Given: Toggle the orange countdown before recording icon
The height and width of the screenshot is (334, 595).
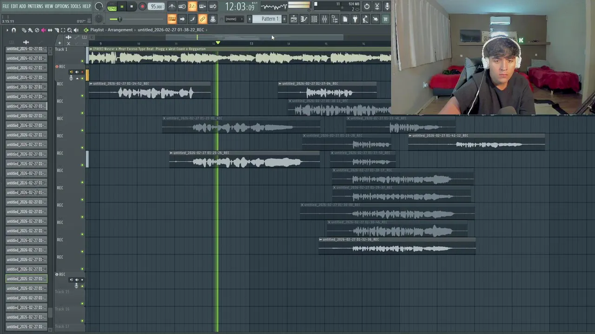Looking at the screenshot, I should (x=192, y=6).
